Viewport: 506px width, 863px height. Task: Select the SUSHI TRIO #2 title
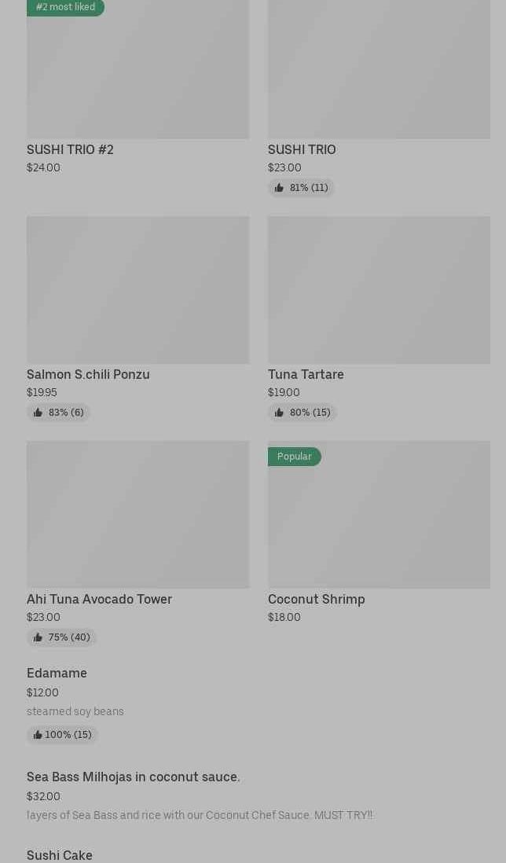tap(70, 149)
